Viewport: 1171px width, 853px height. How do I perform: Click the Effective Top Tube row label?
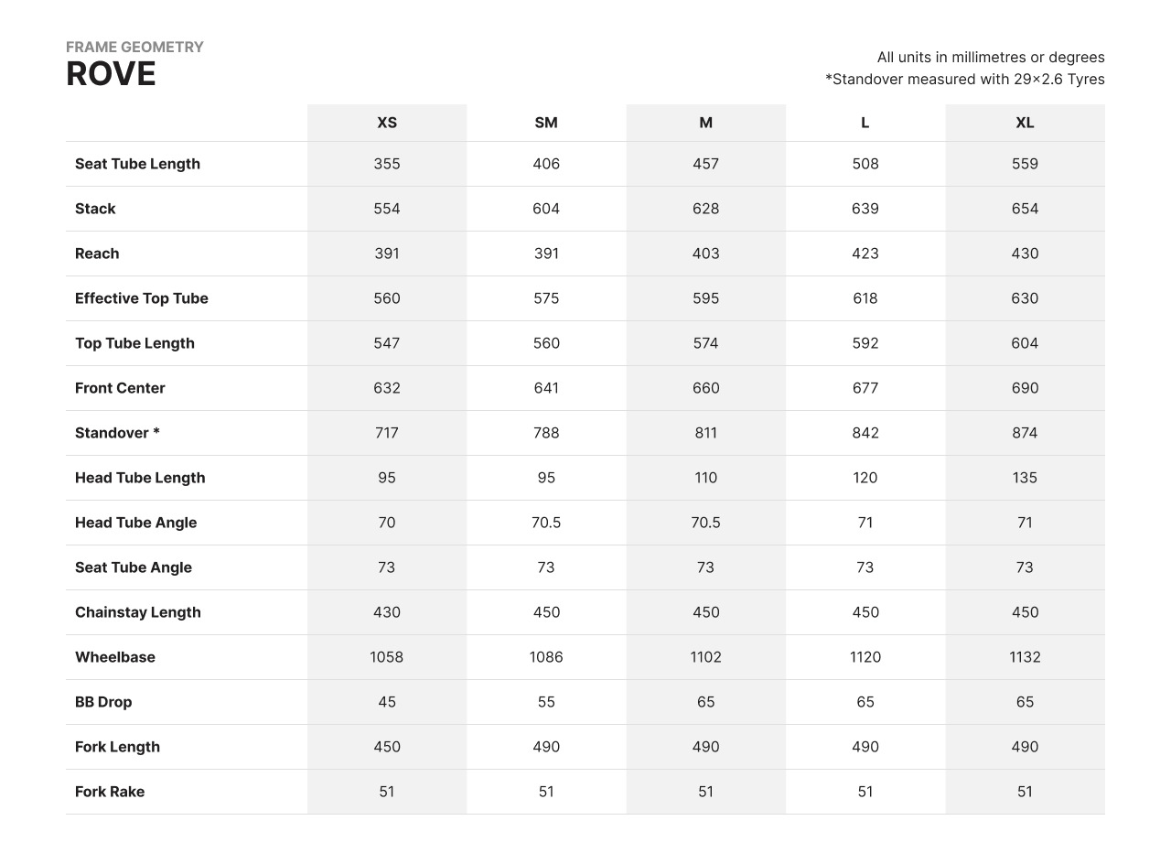pos(142,298)
